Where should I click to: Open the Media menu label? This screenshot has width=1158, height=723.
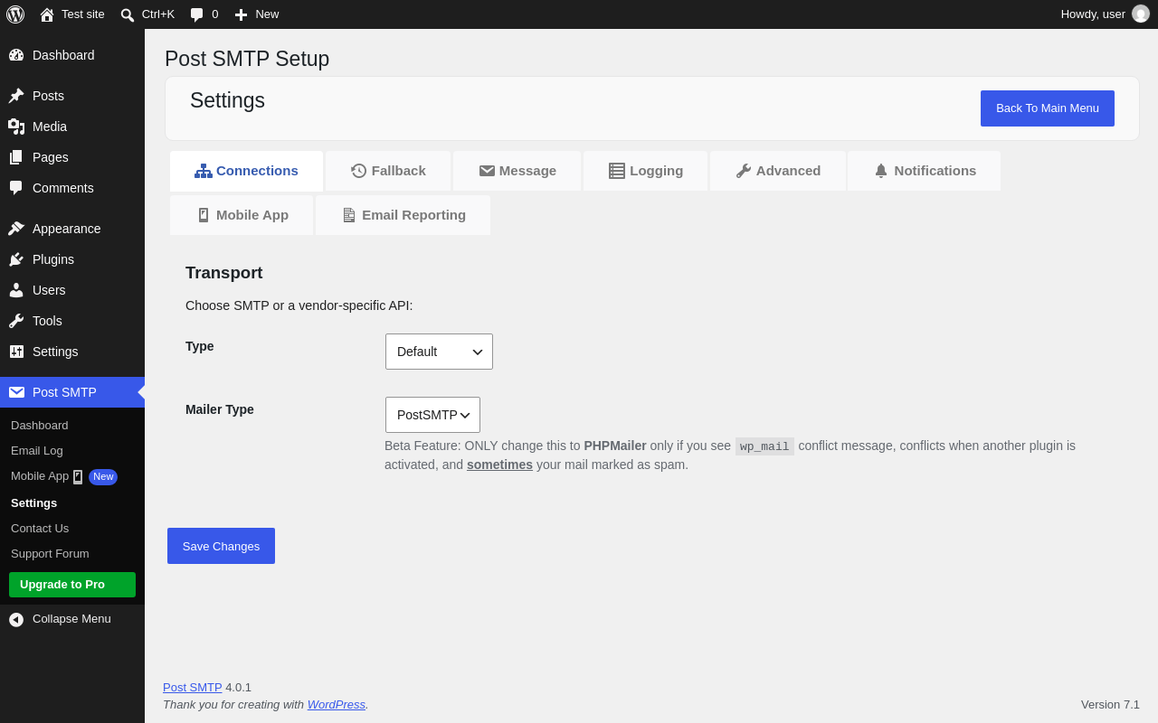click(x=50, y=127)
